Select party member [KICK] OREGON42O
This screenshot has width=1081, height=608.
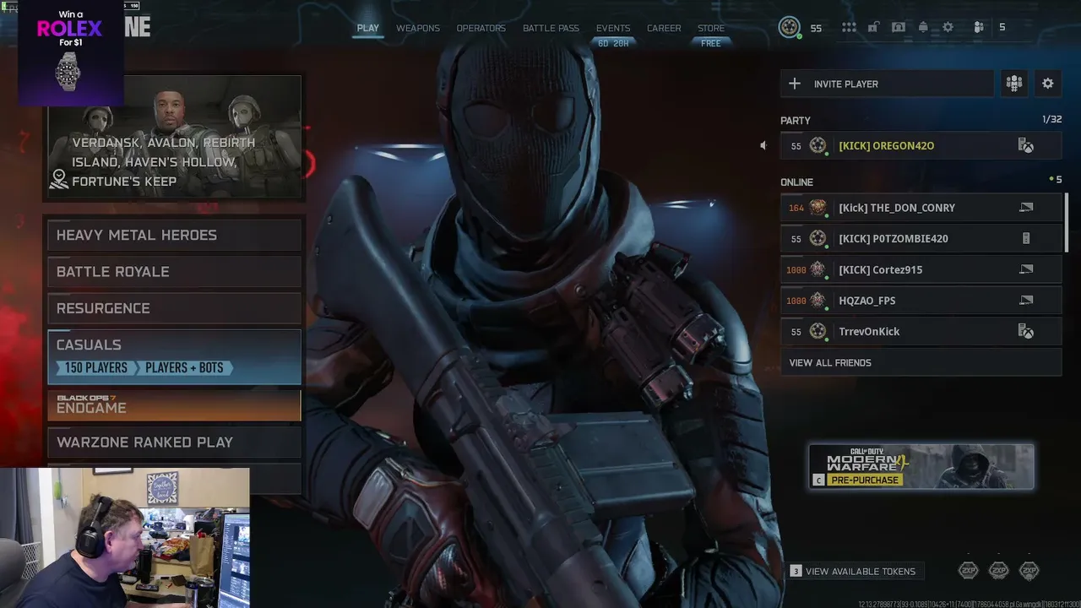pyautogui.click(x=921, y=146)
